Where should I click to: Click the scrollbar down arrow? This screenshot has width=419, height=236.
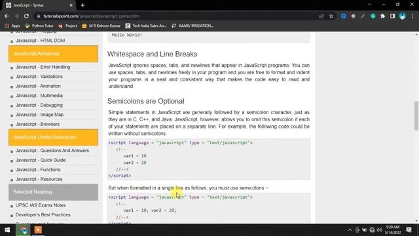point(416,221)
